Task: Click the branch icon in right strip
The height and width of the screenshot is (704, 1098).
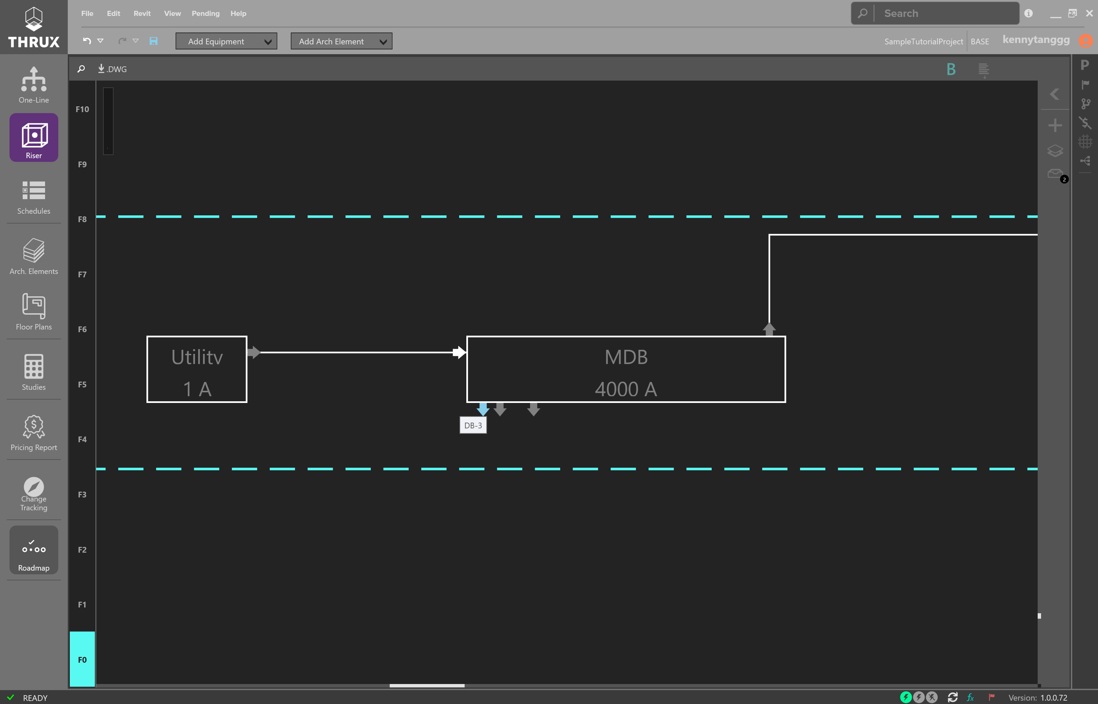Action: pyautogui.click(x=1085, y=104)
